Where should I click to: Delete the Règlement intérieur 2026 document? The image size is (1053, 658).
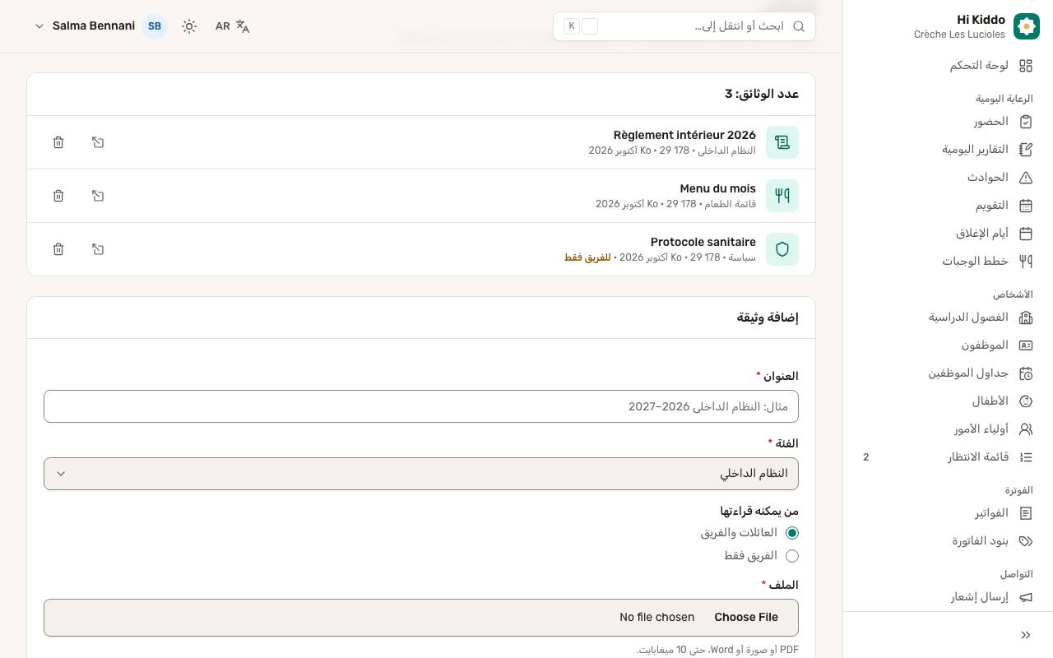tap(58, 142)
